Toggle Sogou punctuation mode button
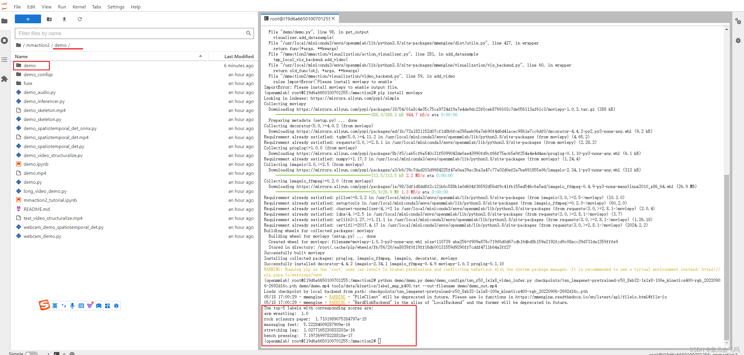 click(63, 306)
